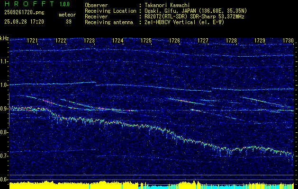298x189 pixels.
Task: Click receiver R820T2(RTL-SDR) SDR-Sharp 53.372MHz text
Action: point(194,17)
